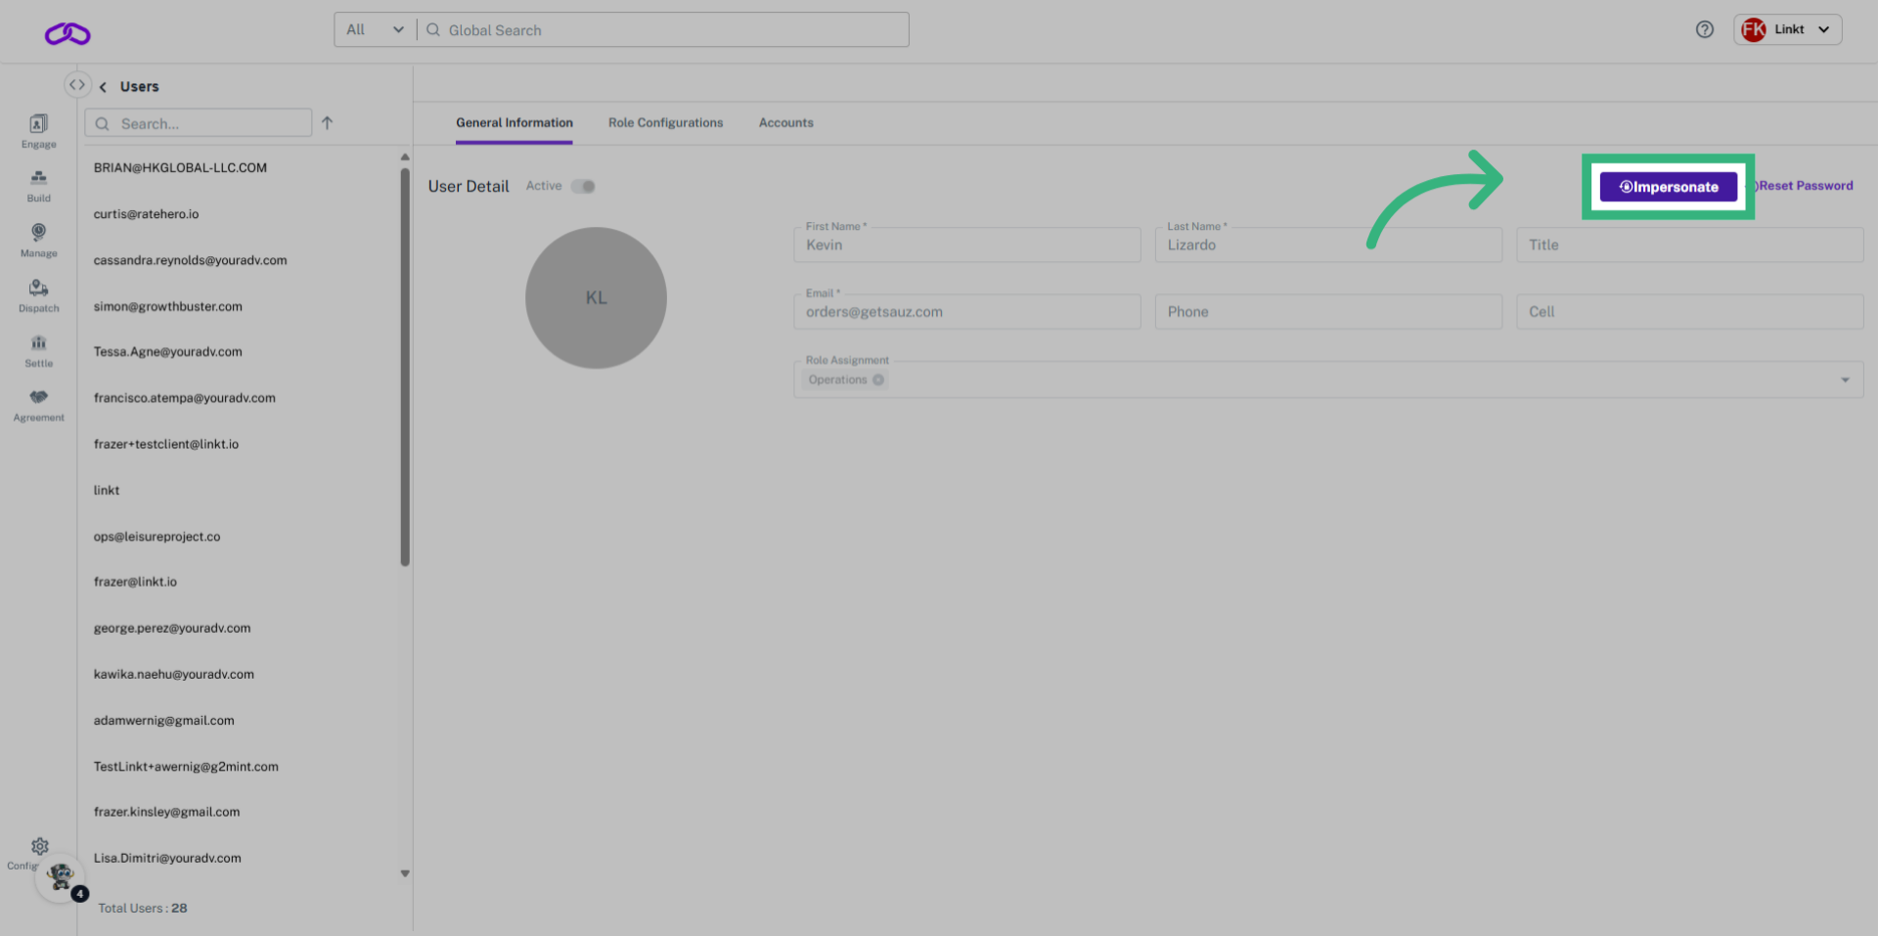This screenshot has width=1878, height=936.
Task: Open the All search filter dropdown
Action: click(375, 30)
